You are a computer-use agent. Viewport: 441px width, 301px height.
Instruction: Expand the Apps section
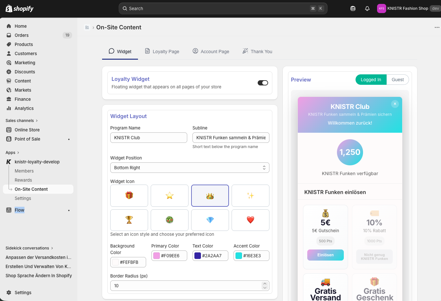pyautogui.click(x=12, y=153)
